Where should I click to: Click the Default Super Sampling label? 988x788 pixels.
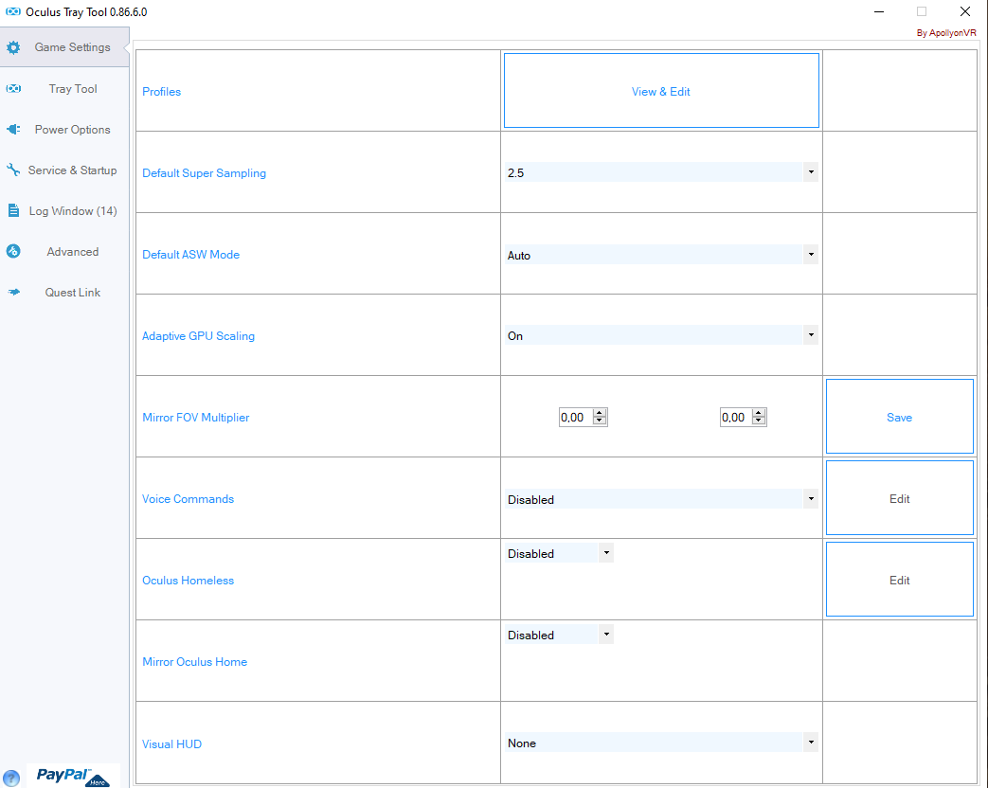click(x=205, y=172)
